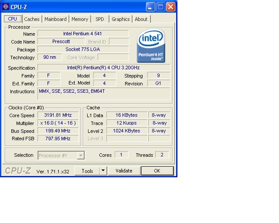Click the Name field Intel Pentium 4 541
This screenshot has width=279, height=223.
[x=83, y=34]
